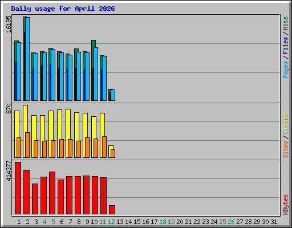Click the 'KBytes' legend label
292x228 pixels.
(286, 205)
